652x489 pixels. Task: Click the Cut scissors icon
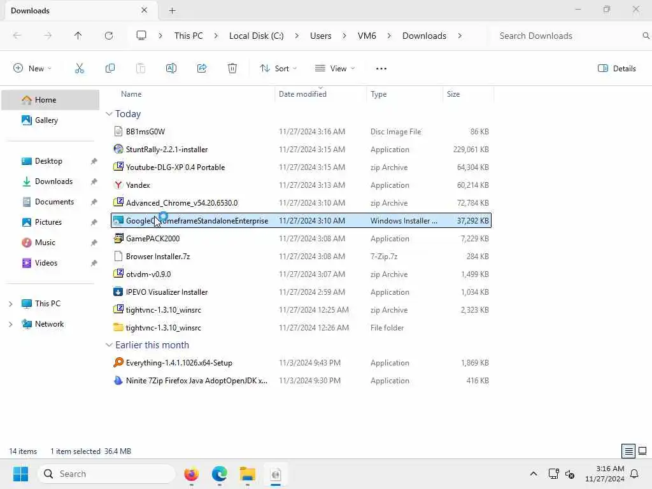point(79,69)
